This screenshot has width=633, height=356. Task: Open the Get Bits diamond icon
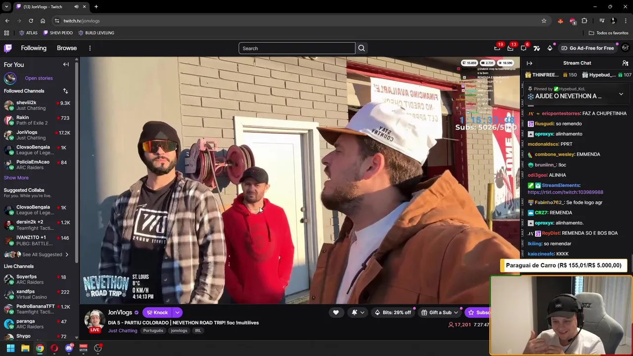(x=550, y=48)
